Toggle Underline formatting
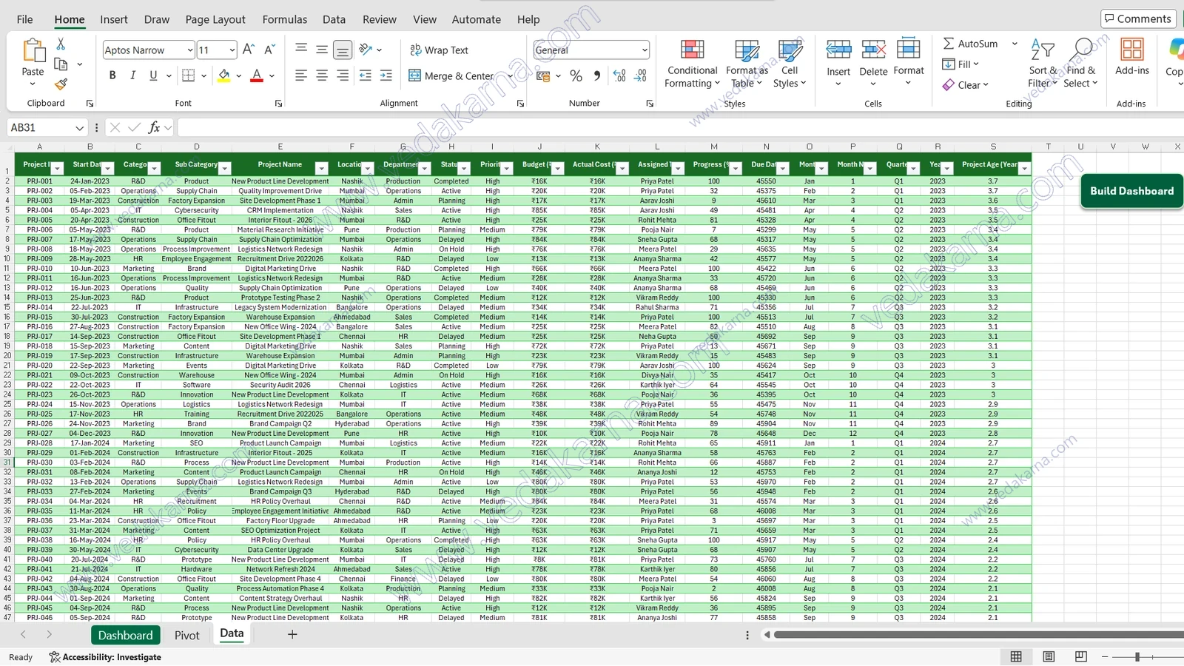Image resolution: width=1184 pixels, height=666 pixels. (x=153, y=75)
